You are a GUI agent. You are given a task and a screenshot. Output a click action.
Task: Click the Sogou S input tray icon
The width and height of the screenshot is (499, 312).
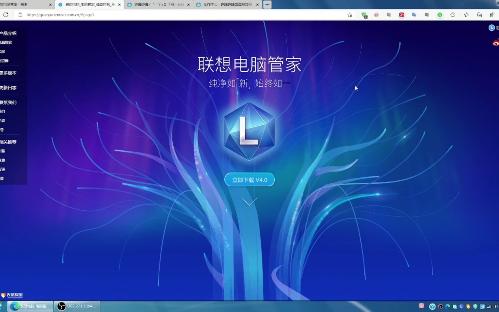pos(421,306)
